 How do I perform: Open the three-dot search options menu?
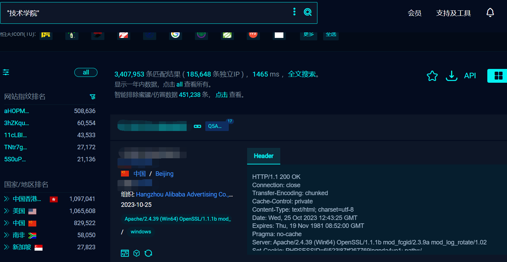click(x=294, y=12)
